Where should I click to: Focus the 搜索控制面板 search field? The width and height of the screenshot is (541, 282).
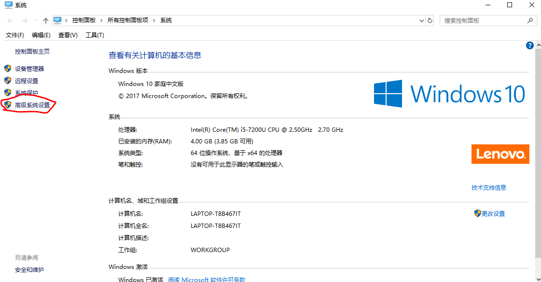pyautogui.click(x=488, y=21)
